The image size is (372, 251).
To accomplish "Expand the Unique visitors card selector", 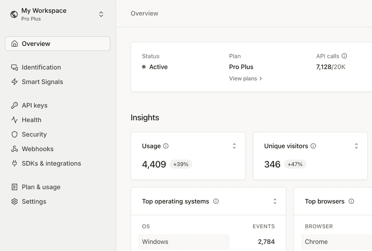I will point(356,146).
